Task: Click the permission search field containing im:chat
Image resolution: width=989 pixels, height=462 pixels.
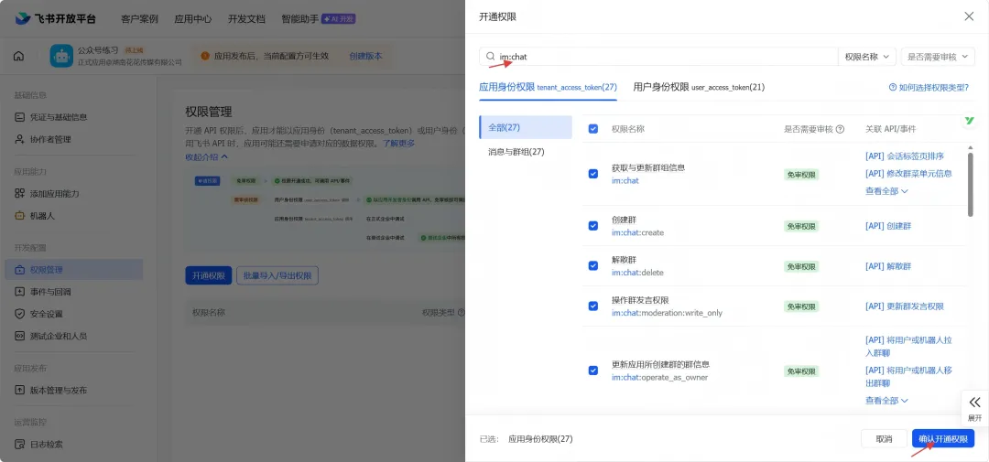Action: pyautogui.click(x=658, y=56)
